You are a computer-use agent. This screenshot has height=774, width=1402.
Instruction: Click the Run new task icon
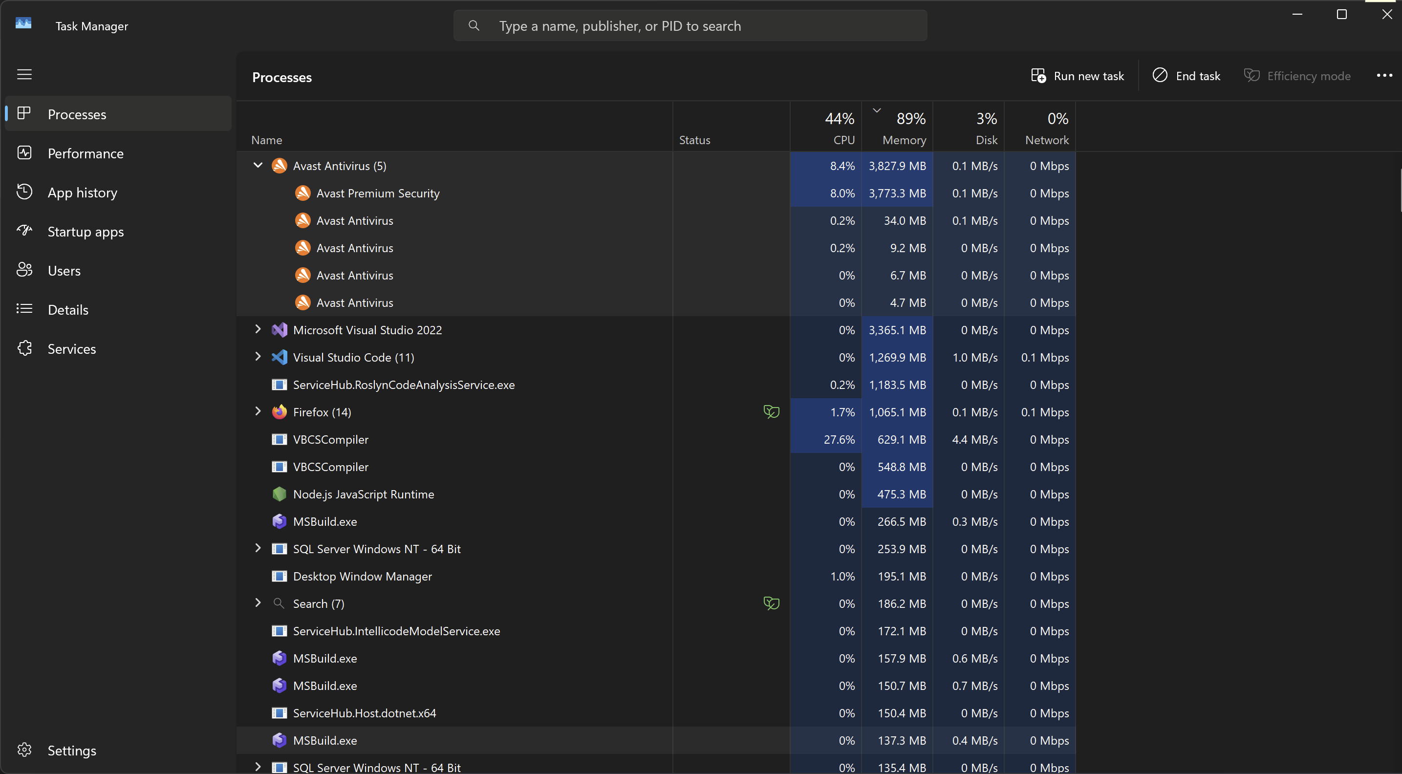(x=1038, y=76)
